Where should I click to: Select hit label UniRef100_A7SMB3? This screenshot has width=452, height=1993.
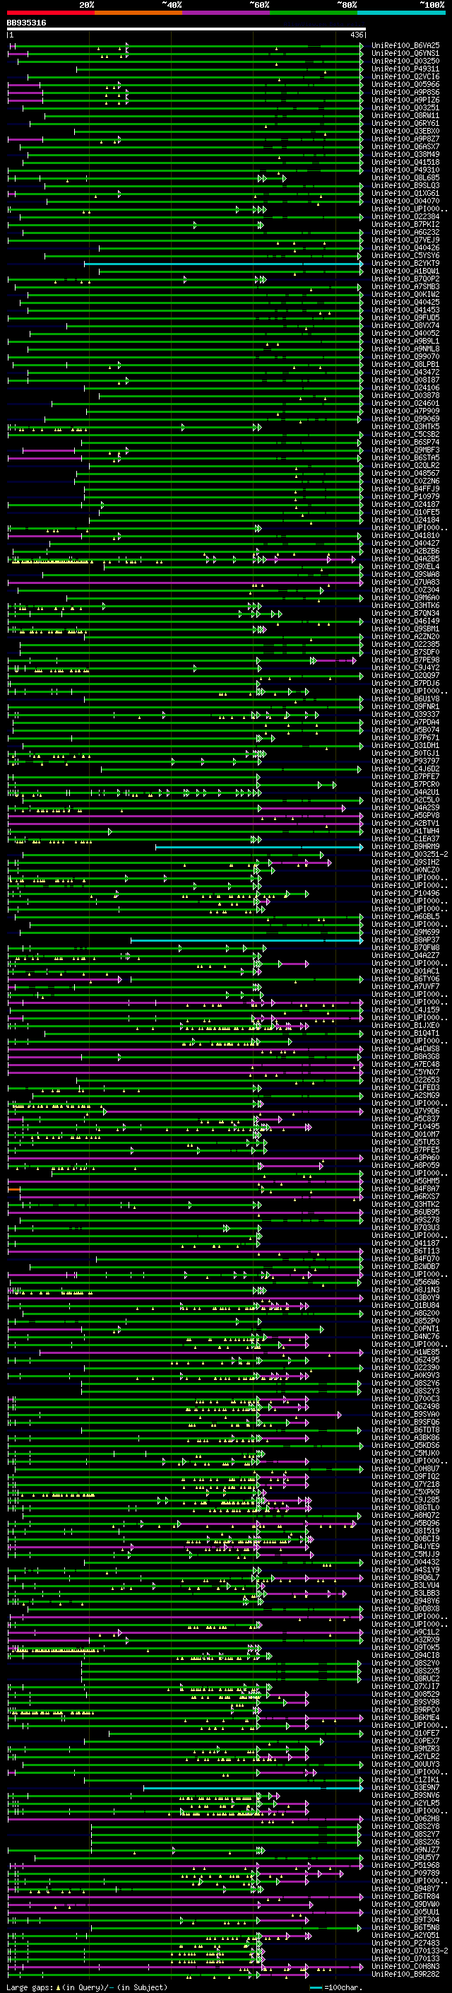[405, 287]
